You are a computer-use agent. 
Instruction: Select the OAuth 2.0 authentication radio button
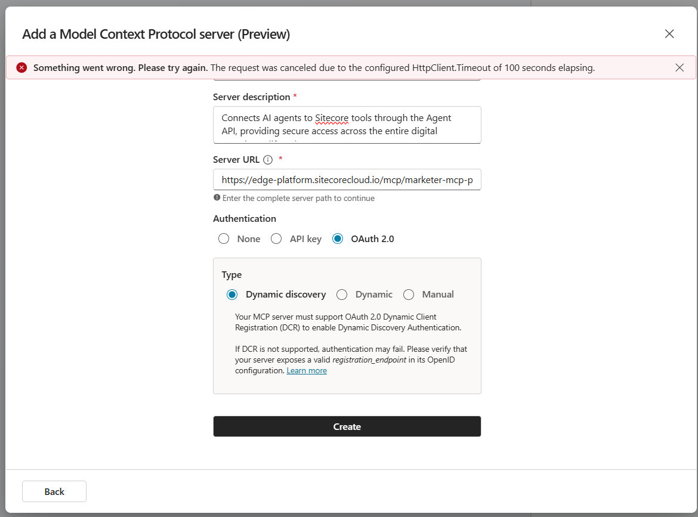tap(338, 239)
